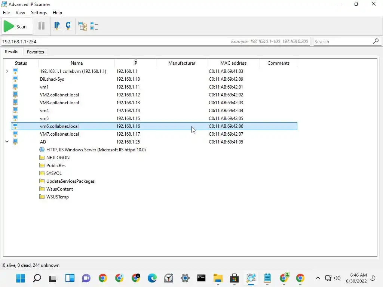383x287 pixels.
Task: Select the DiLshad-Sys host name
Action: coord(52,79)
